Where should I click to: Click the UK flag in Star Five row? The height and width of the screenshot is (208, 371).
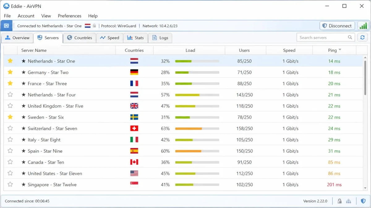[134, 106]
